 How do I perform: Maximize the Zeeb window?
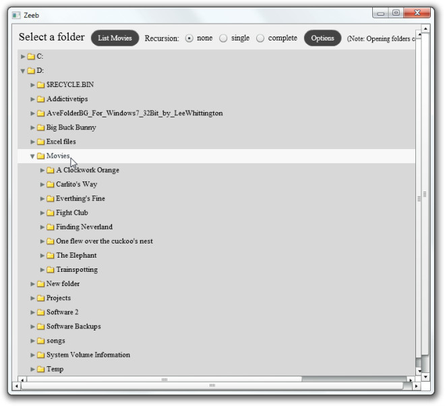click(x=396, y=13)
